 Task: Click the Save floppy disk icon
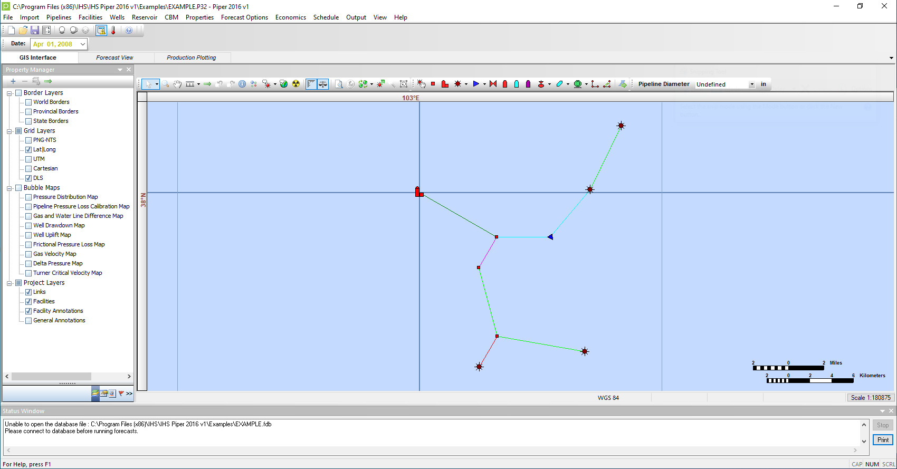[35, 31]
